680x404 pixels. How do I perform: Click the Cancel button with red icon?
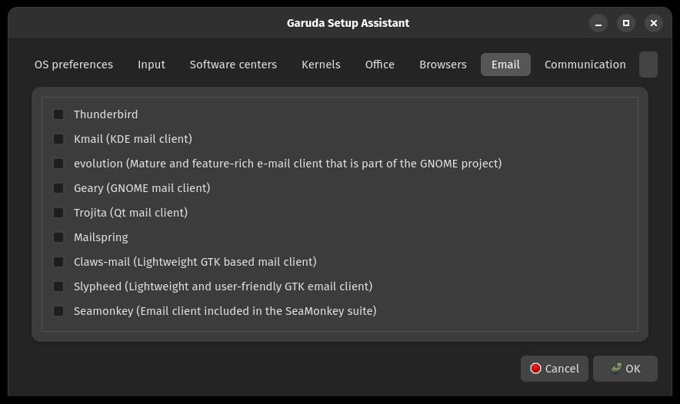pyautogui.click(x=555, y=369)
